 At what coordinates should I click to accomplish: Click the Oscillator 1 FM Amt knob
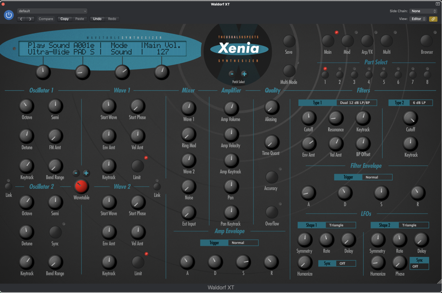(x=55, y=136)
